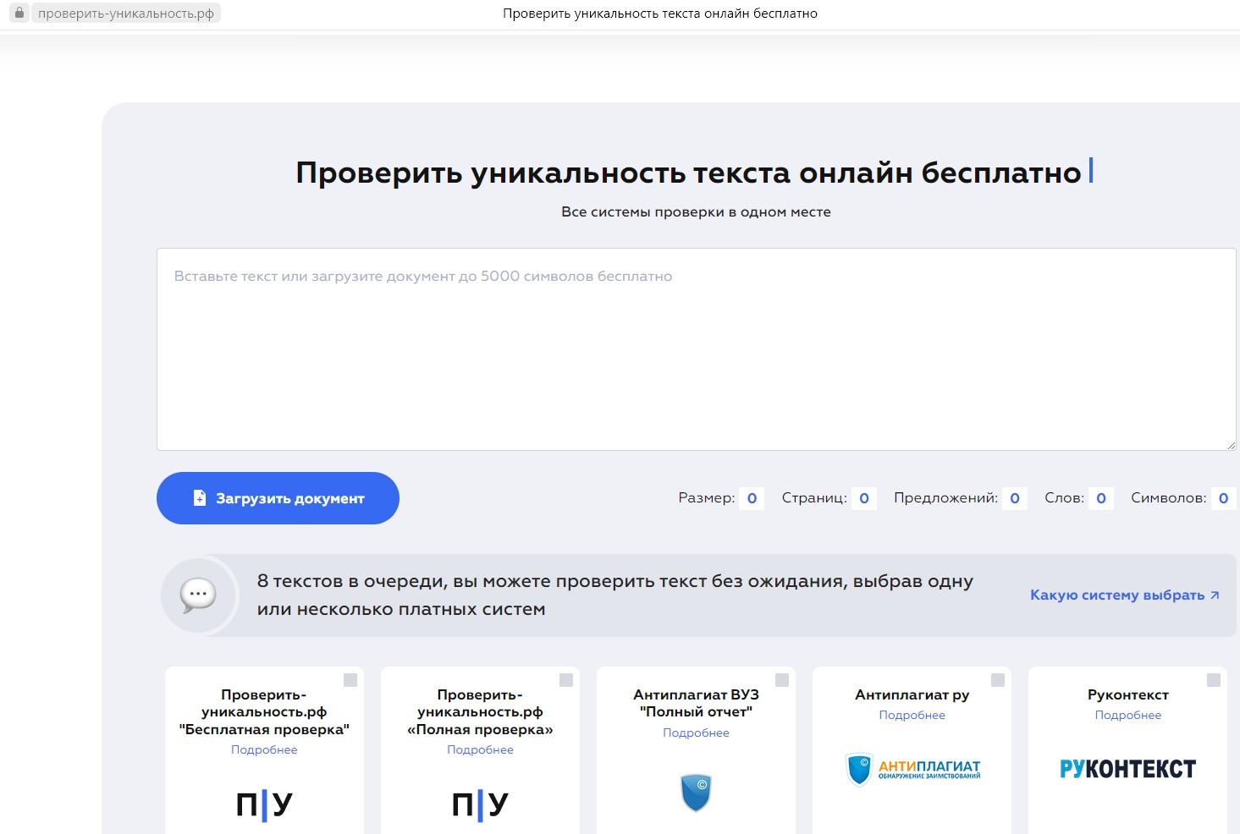This screenshot has width=1240, height=834.
Task: Click the text area for pasting text
Action: click(x=696, y=349)
